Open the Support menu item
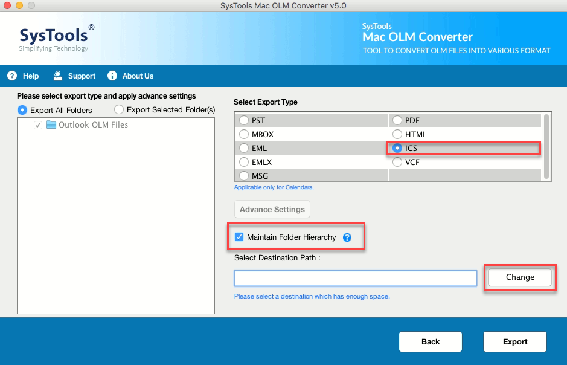567x365 pixels. pos(82,76)
